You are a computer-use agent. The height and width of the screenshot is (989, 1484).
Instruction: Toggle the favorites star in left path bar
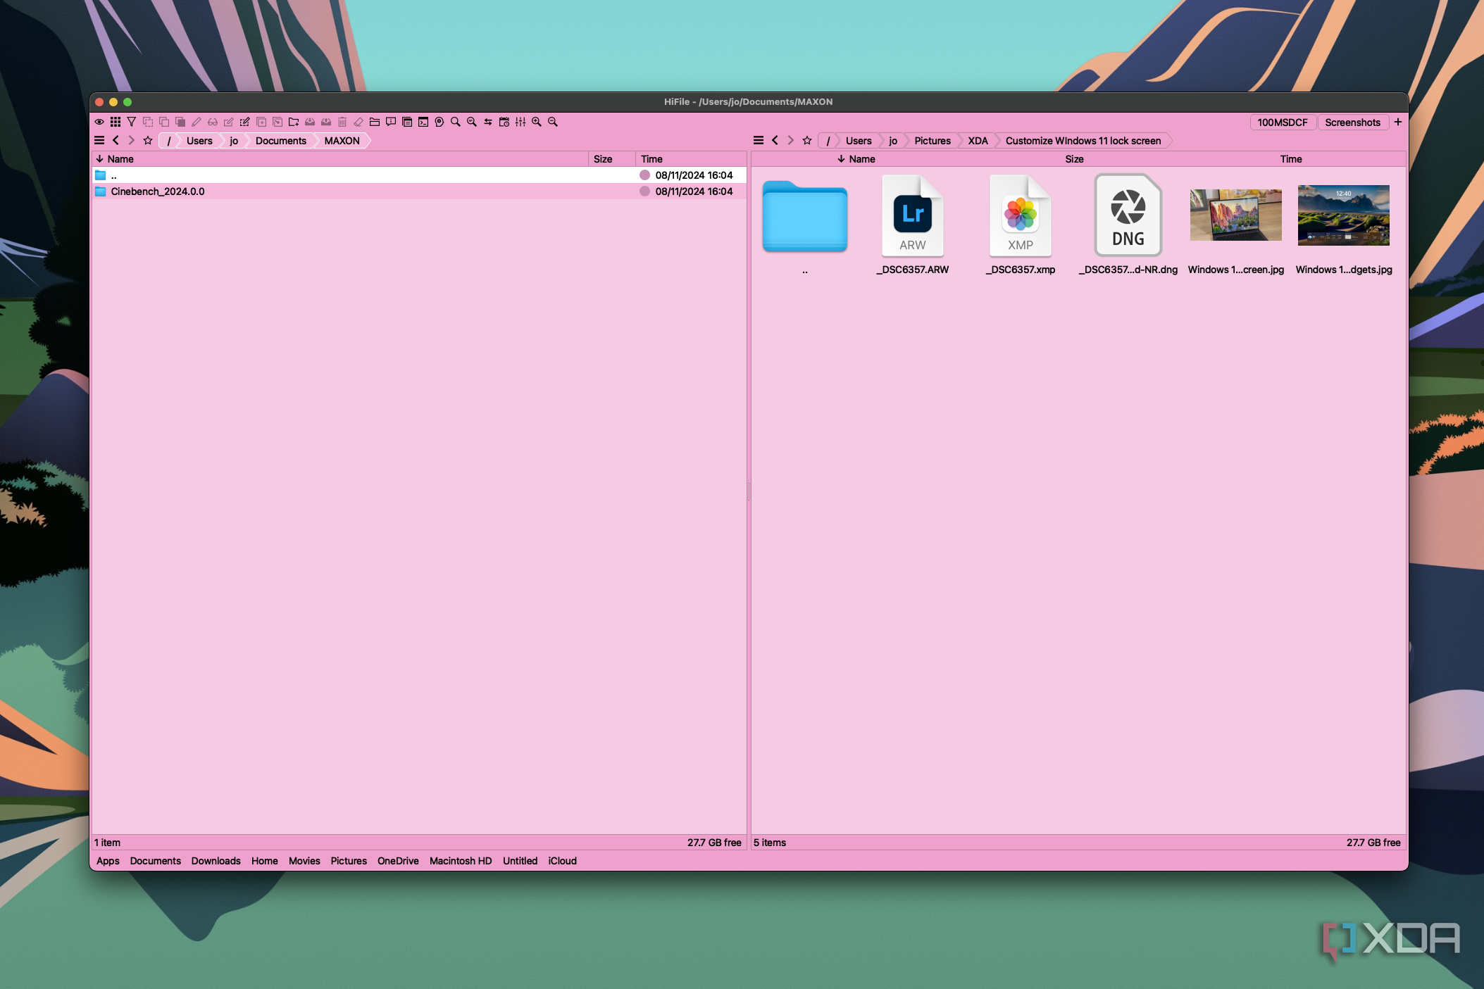click(x=148, y=140)
